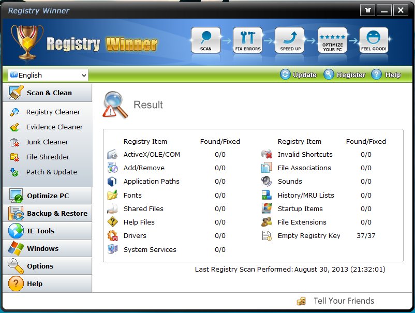Click the Optimize Your PC icon
This screenshot has width=415, height=313.
332,39
